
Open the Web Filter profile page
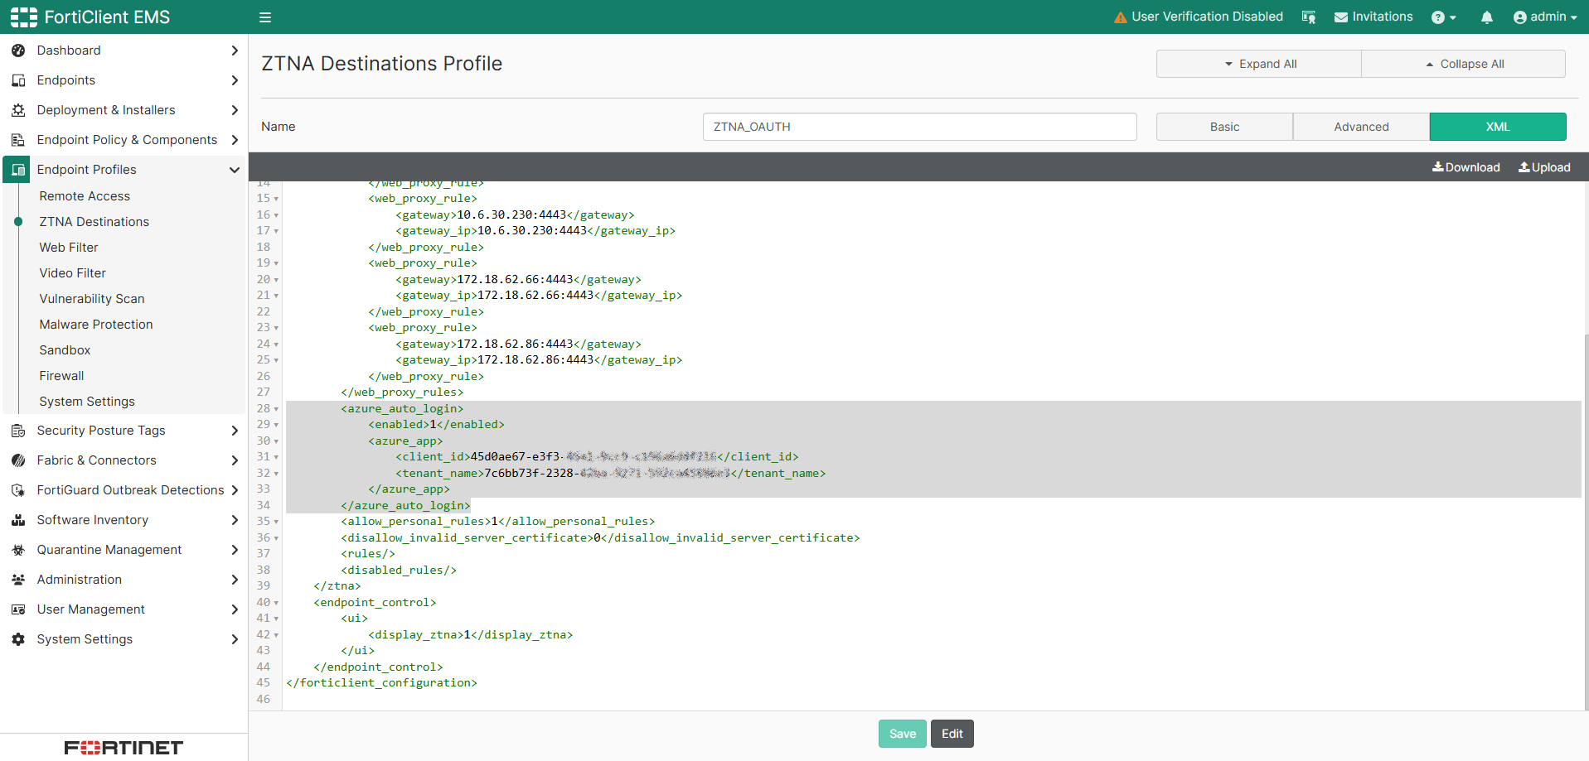[x=69, y=248]
